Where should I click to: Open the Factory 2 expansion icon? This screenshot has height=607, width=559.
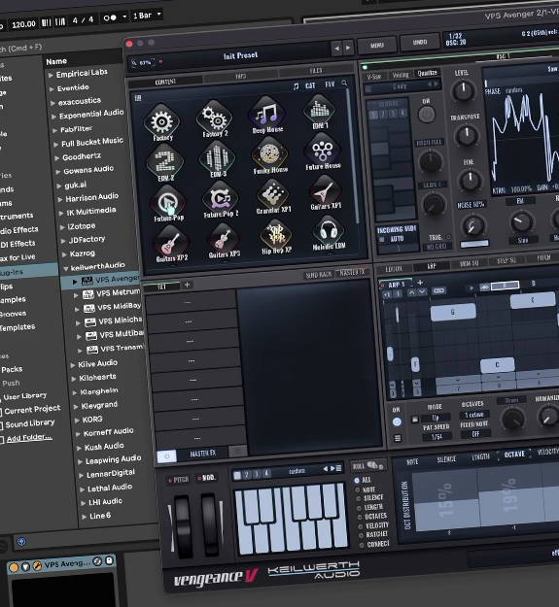[x=214, y=118]
